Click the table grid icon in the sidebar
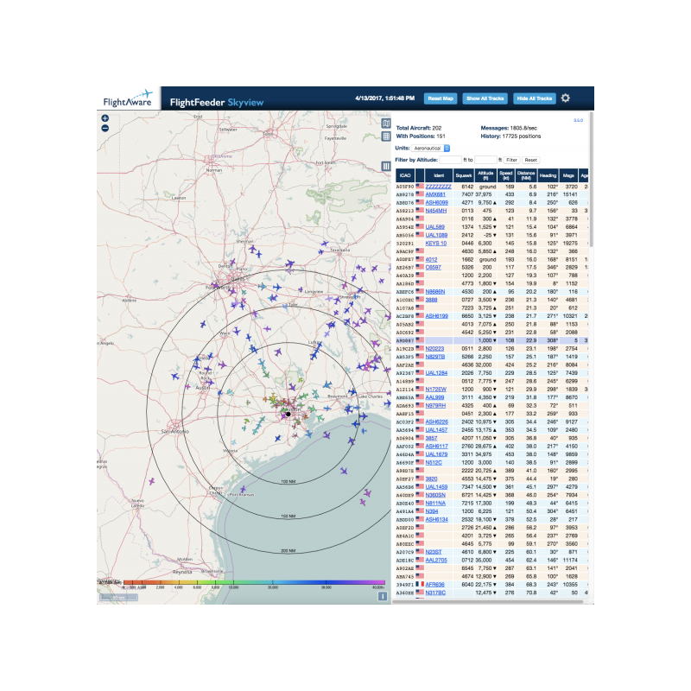Screen dimensions: 691x691 click(386, 136)
